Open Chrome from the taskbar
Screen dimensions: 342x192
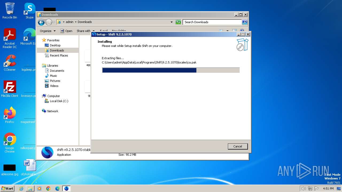point(48,189)
